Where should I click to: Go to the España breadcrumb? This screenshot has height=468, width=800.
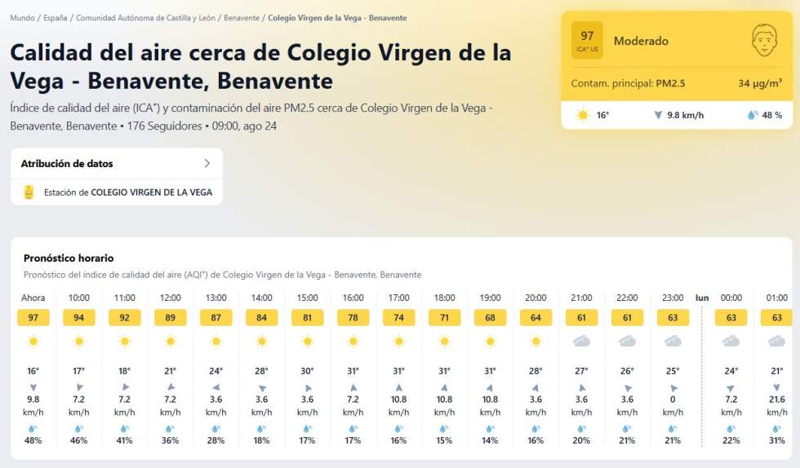[54, 18]
